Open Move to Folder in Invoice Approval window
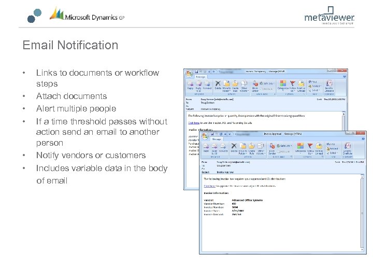Image resolution: width=373 pixels, height=280 pixels. click(x=243, y=149)
